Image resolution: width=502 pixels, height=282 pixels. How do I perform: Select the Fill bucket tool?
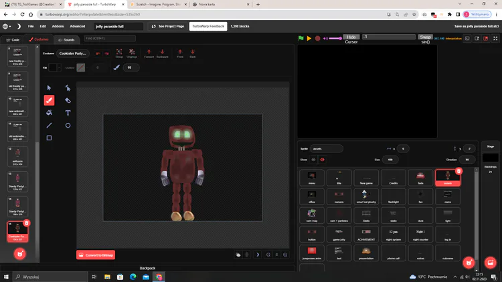tap(49, 112)
